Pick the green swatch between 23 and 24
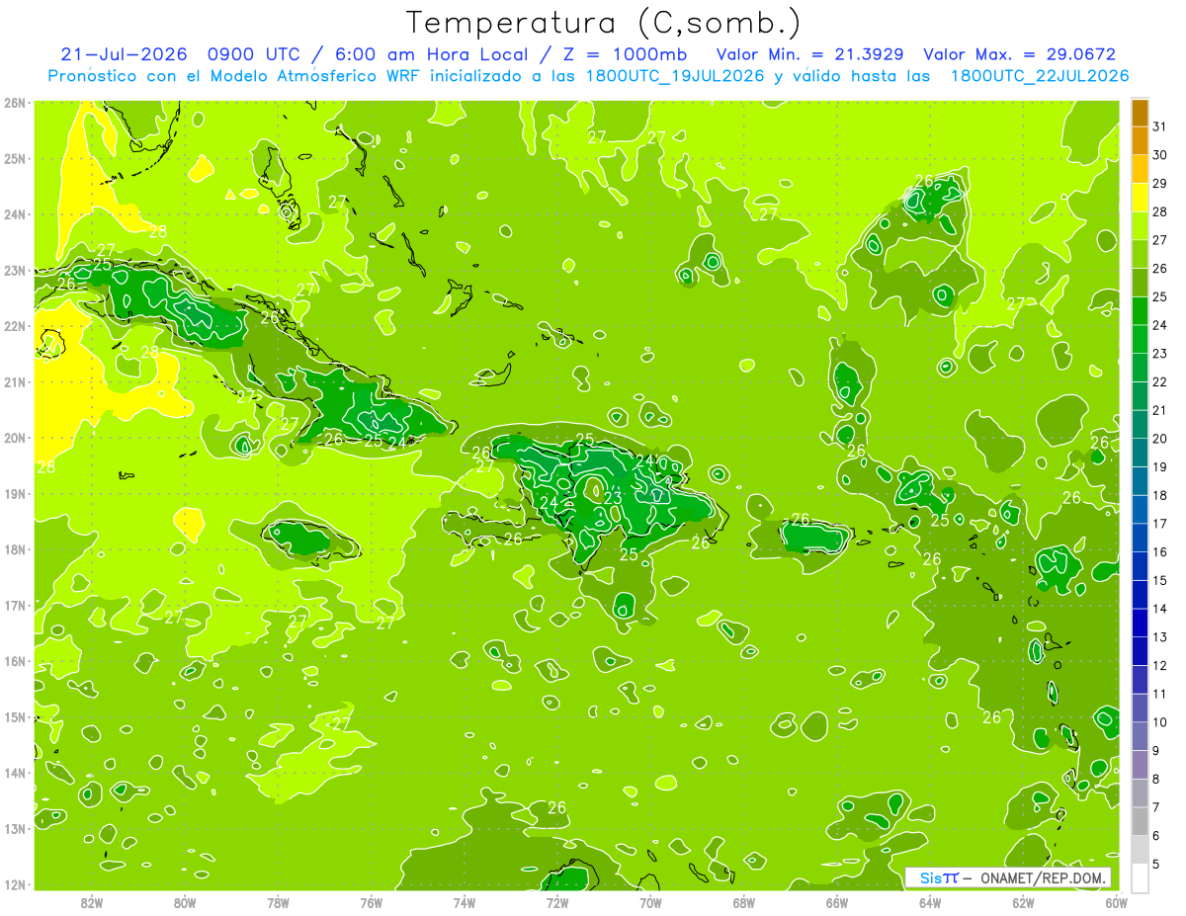This screenshot has height=916, width=1186. [1140, 339]
